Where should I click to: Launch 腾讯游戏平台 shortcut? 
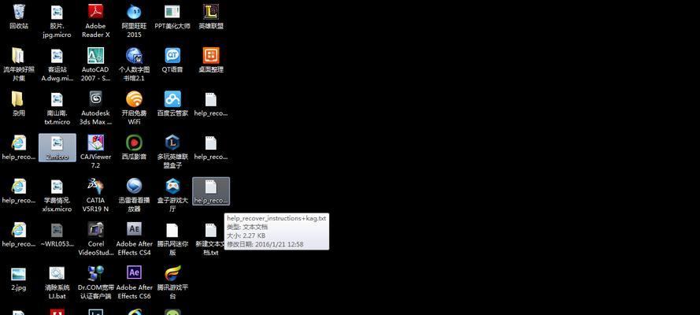(x=172, y=283)
